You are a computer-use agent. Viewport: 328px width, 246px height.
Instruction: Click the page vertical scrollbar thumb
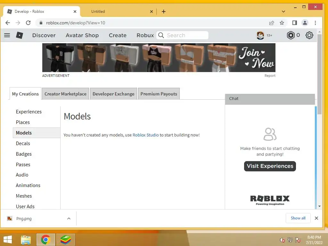(319, 74)
